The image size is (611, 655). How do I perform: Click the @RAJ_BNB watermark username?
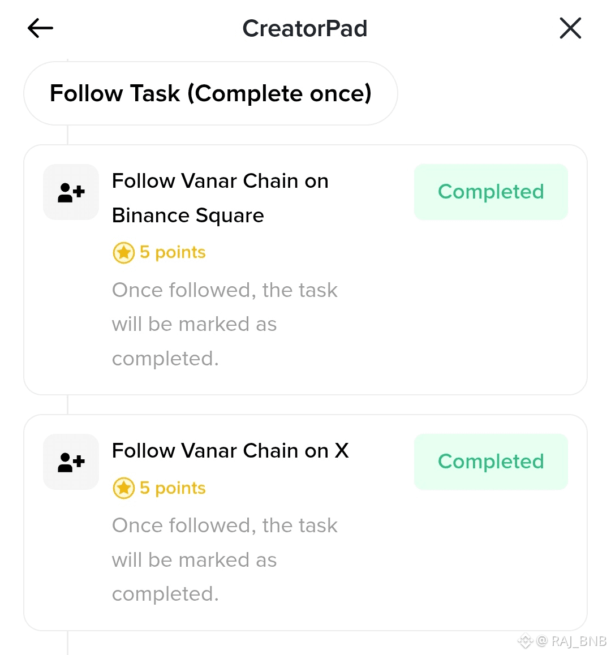[573, 641]
